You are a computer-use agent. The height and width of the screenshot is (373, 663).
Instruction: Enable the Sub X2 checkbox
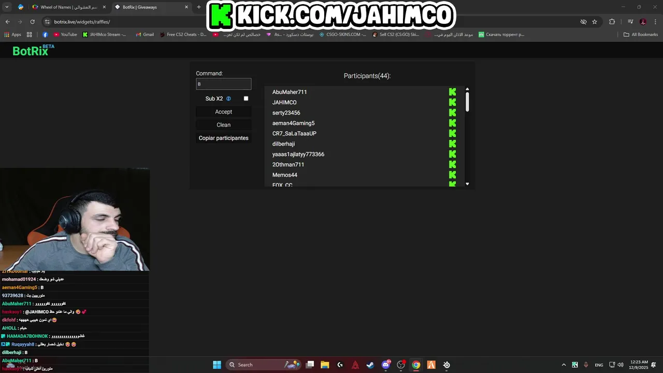click(246, 98)
